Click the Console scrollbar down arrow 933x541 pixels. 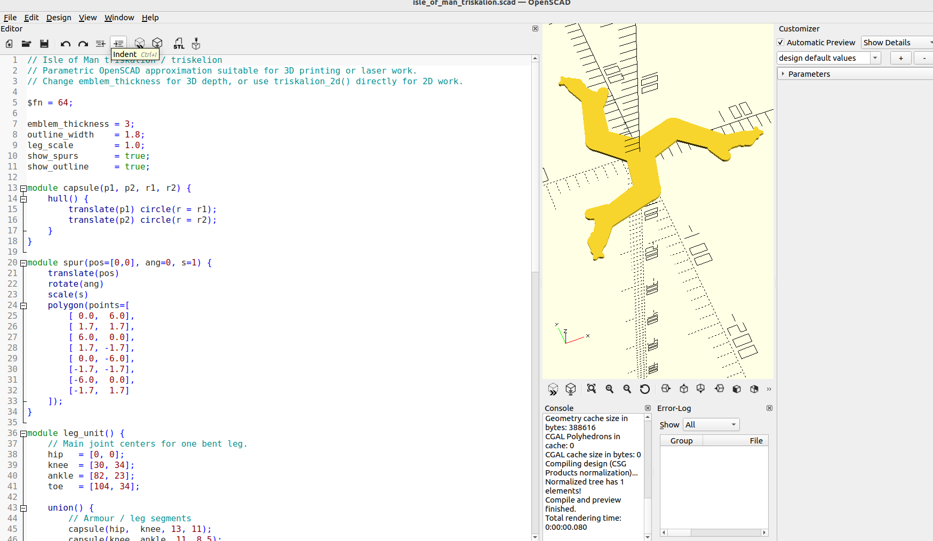coord(648,537)
